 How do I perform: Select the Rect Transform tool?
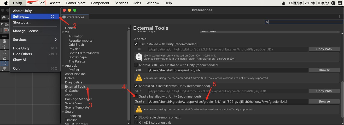point(4,63)
